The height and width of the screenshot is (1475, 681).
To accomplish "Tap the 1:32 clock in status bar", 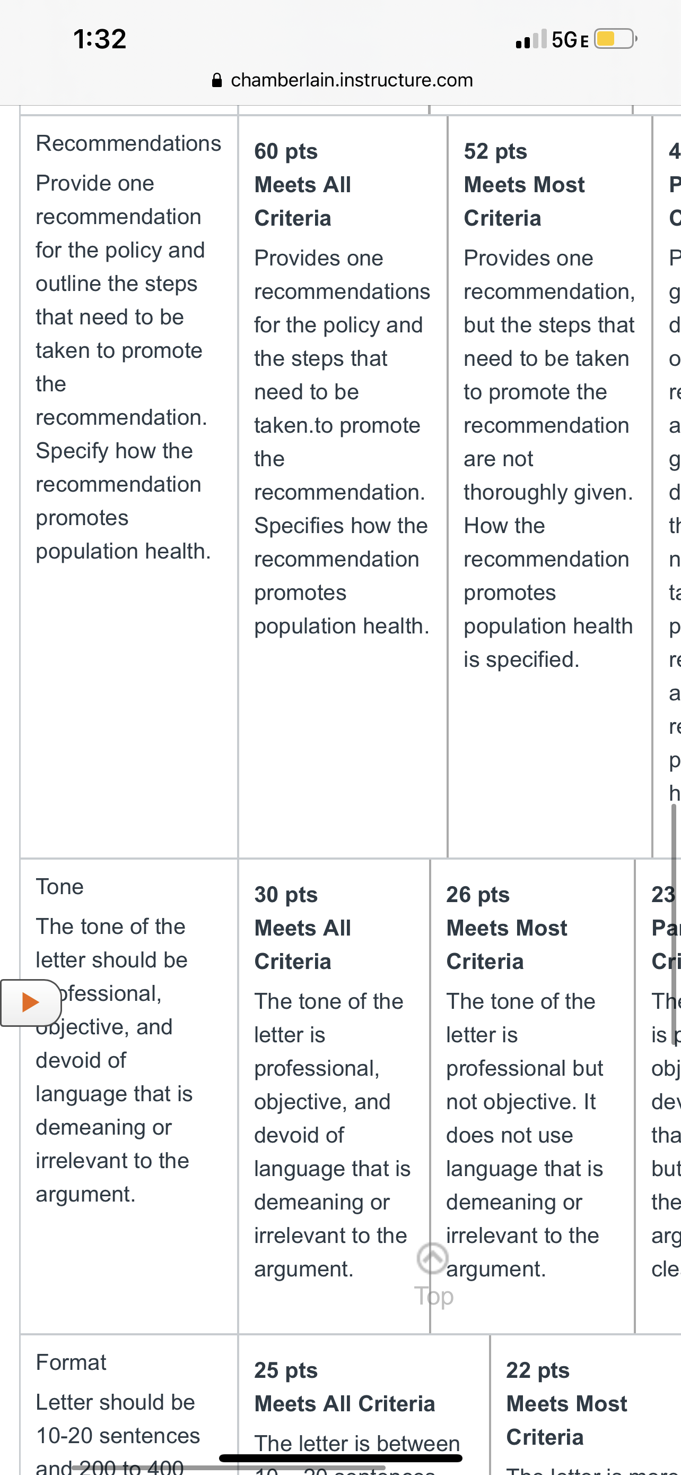I will [x=100, y=39].
